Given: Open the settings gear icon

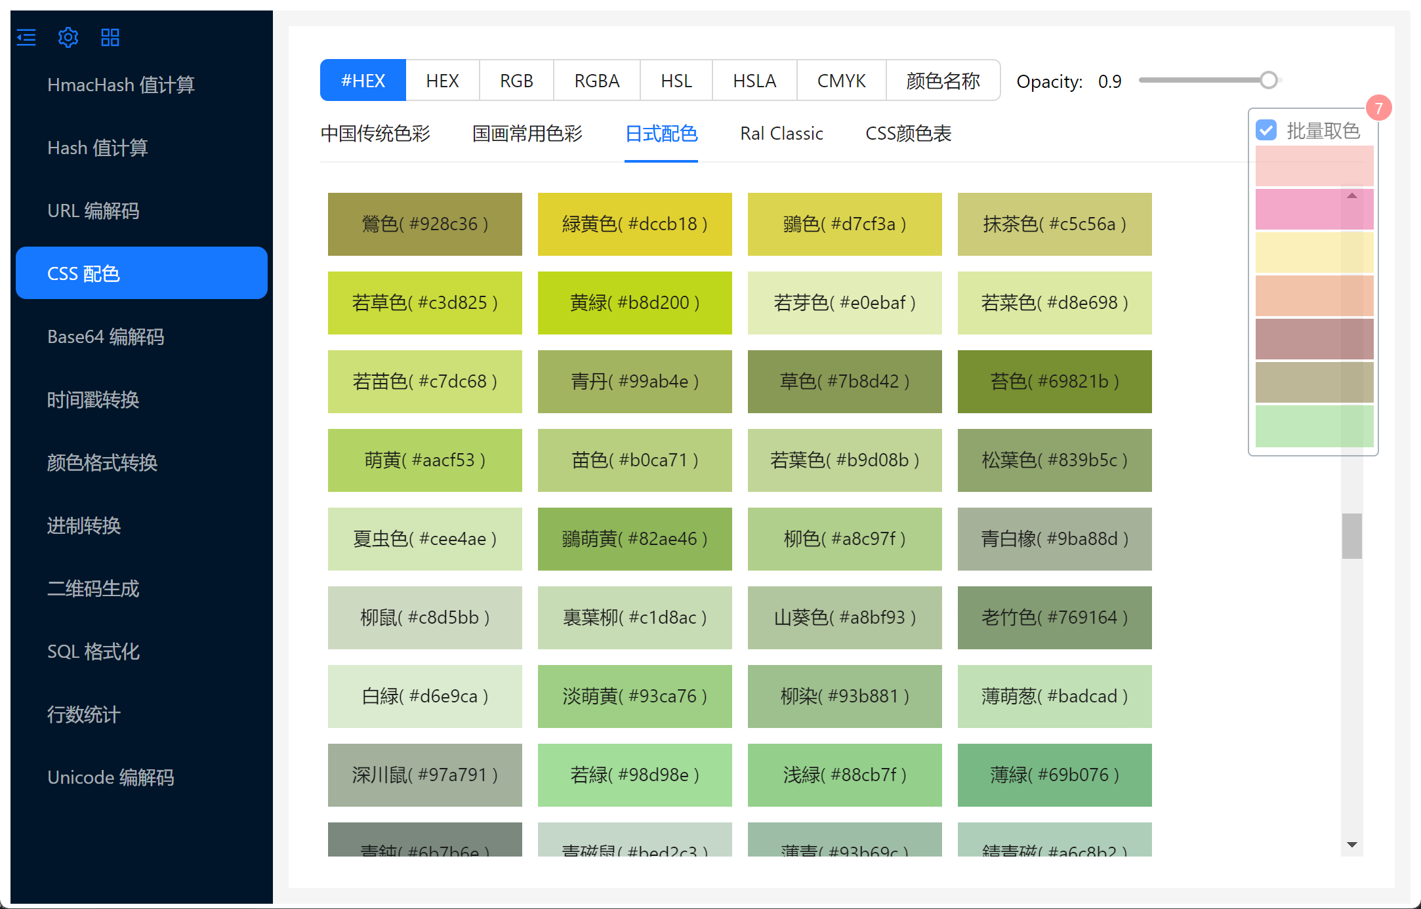Looking at the screenshot, I should [68, 37].
